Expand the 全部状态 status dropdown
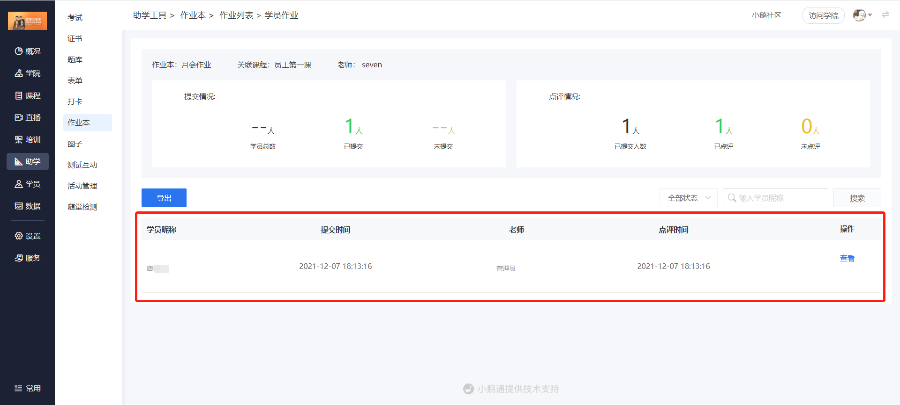The width and height of the screenshot is (900, 405). (689, 198)
